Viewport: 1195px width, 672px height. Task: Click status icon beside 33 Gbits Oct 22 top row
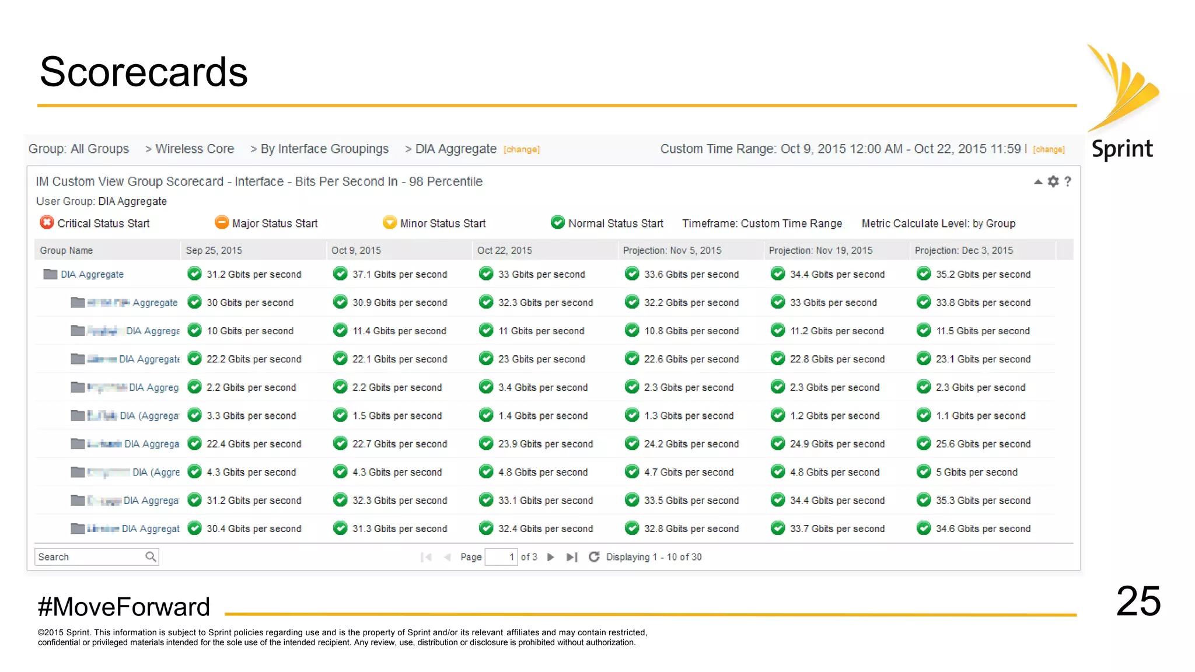coord(486,274)
